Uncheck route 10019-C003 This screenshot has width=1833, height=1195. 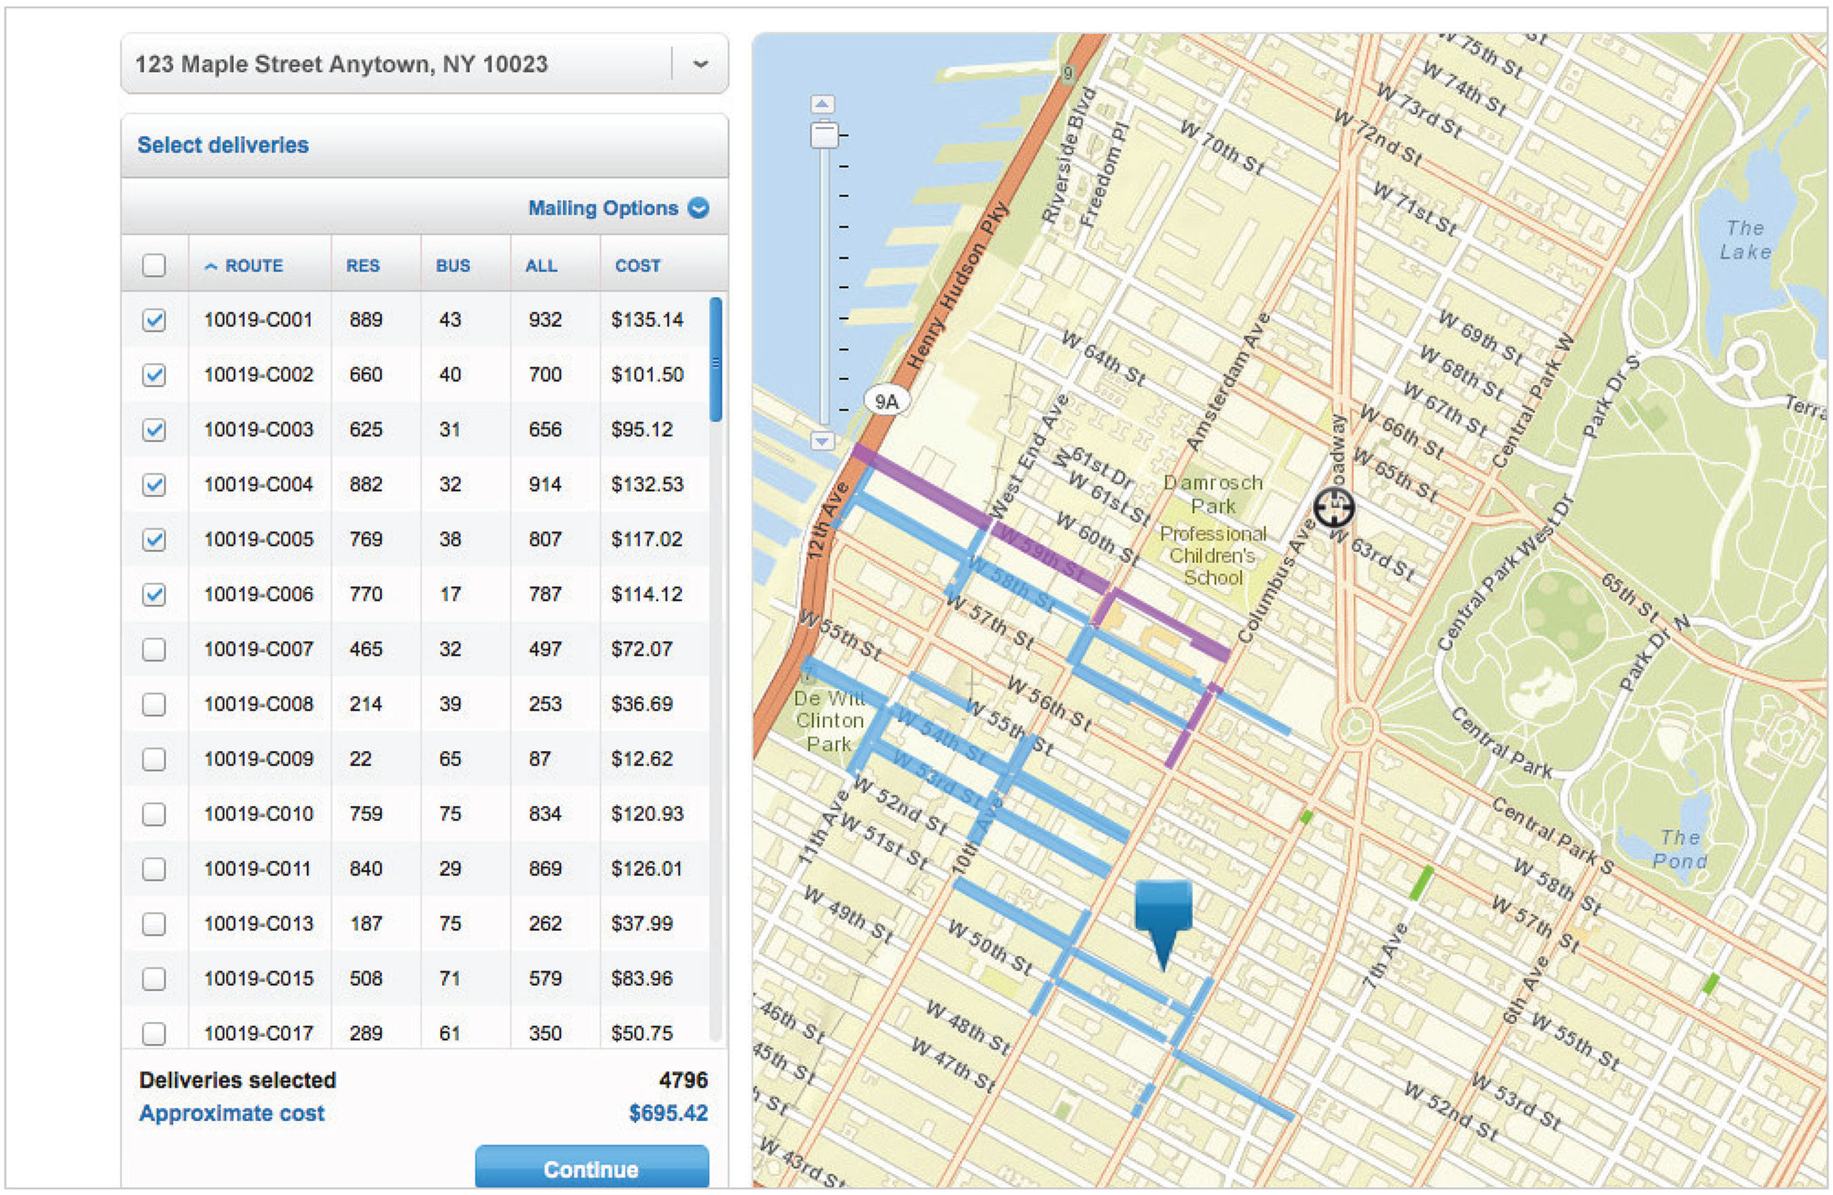(x=154, y=429)
